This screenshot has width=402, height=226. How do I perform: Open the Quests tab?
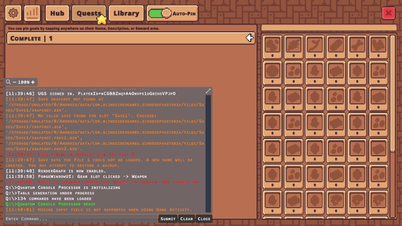tap(89, 13)
